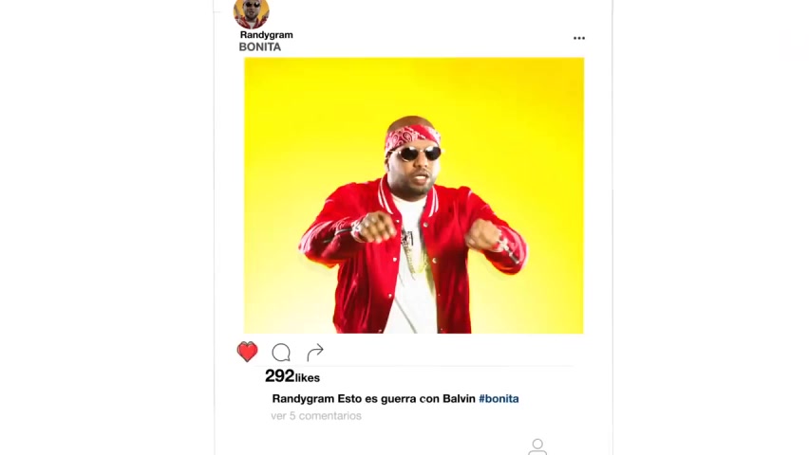This screenshot has height=455, width=809.
Task: Open the Randygram name in the caption
Action: [303, 398]
